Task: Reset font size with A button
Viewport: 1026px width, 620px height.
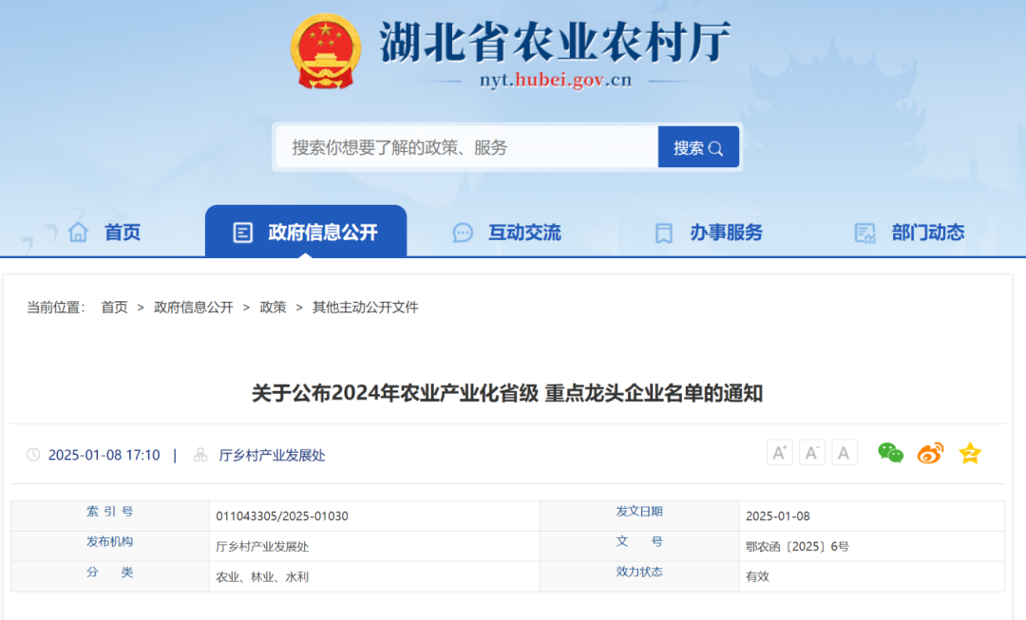Action: [x=844, y=452]
